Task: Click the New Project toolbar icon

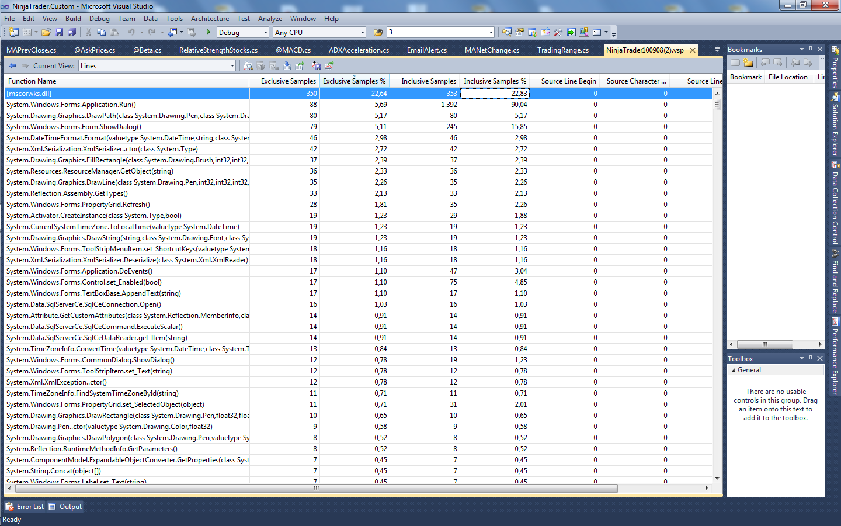Action: click(13, 33)
